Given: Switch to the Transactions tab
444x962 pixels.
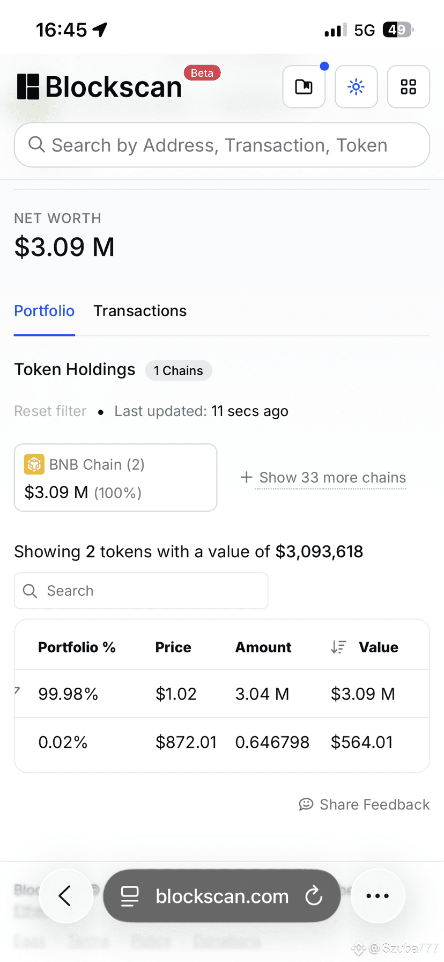Looking at the screenshot, I should pyautogui.click(x=140, y=311).
